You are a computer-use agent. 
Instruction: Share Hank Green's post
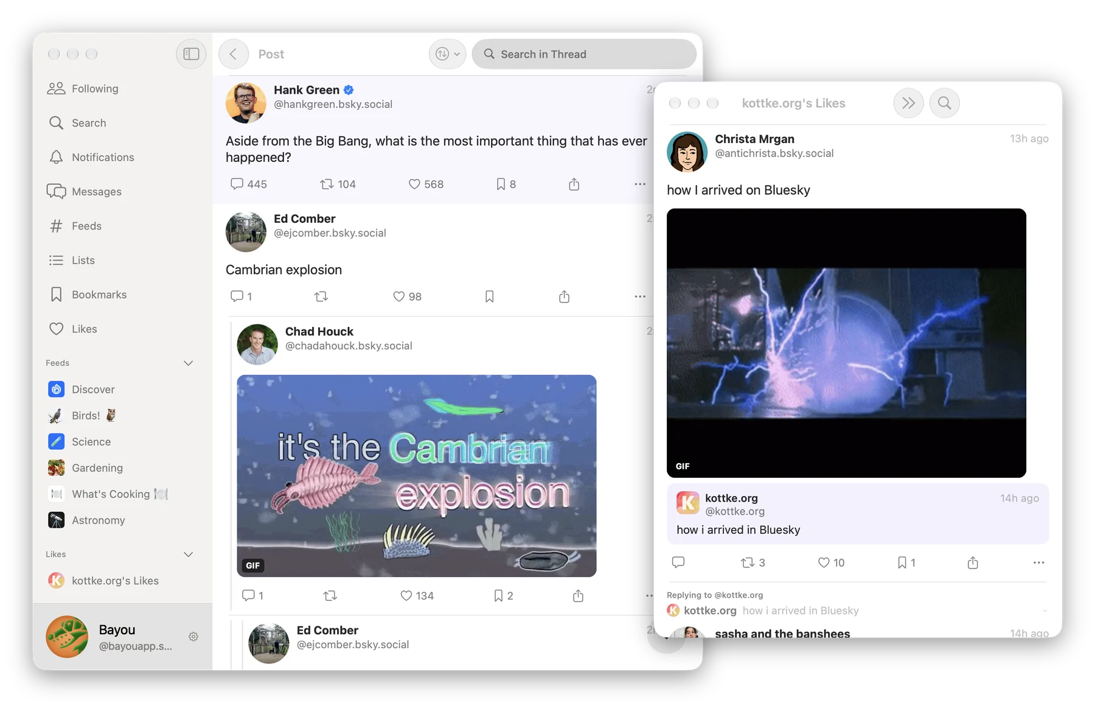pyautogui.click(x=574, y=184)
